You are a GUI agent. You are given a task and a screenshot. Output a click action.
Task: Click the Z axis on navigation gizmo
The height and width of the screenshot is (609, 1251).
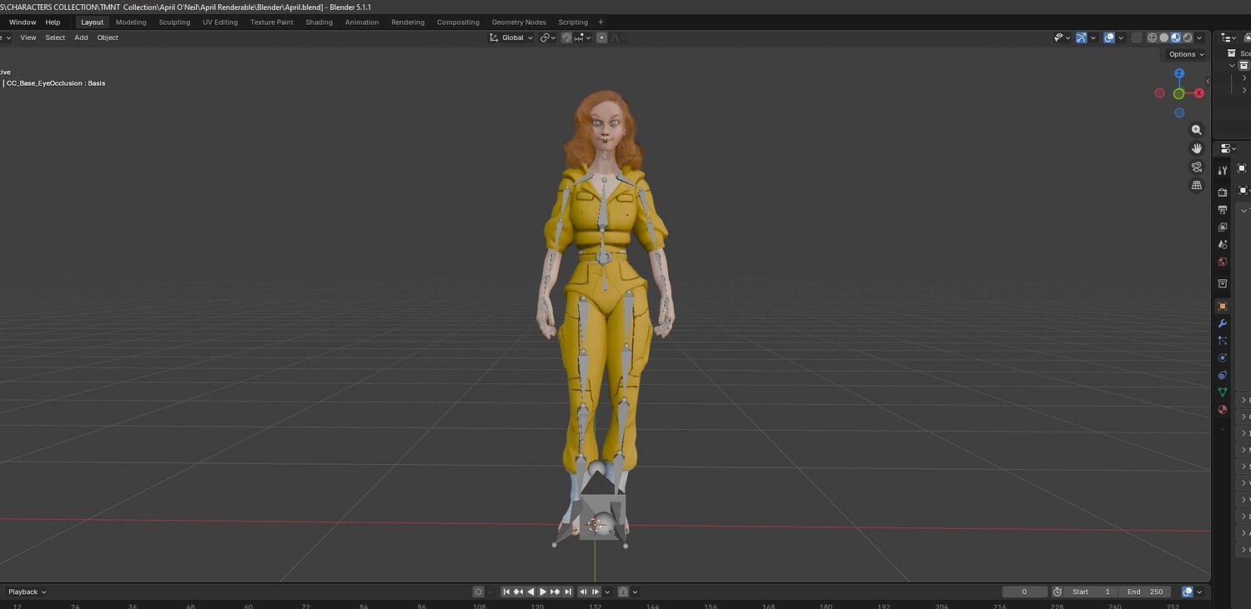tap(1179, 72)
